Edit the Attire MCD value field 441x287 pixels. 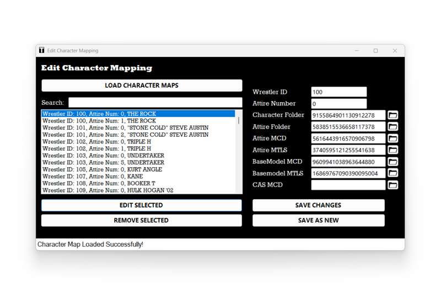pos(348,139)
